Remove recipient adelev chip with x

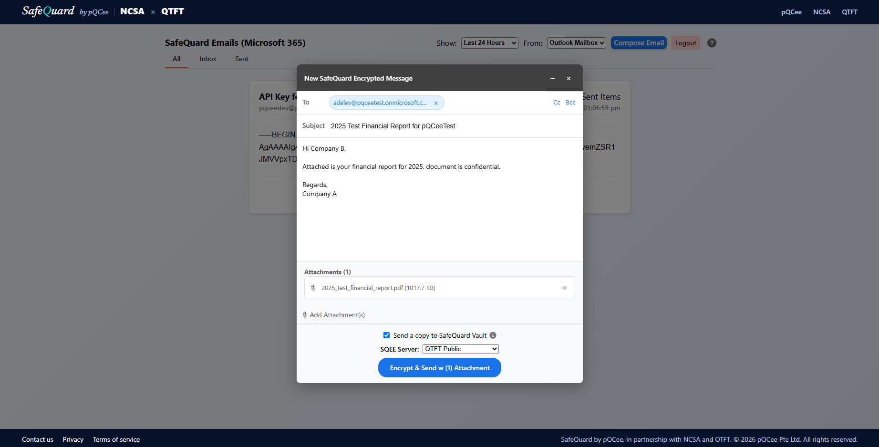[435, 103]
